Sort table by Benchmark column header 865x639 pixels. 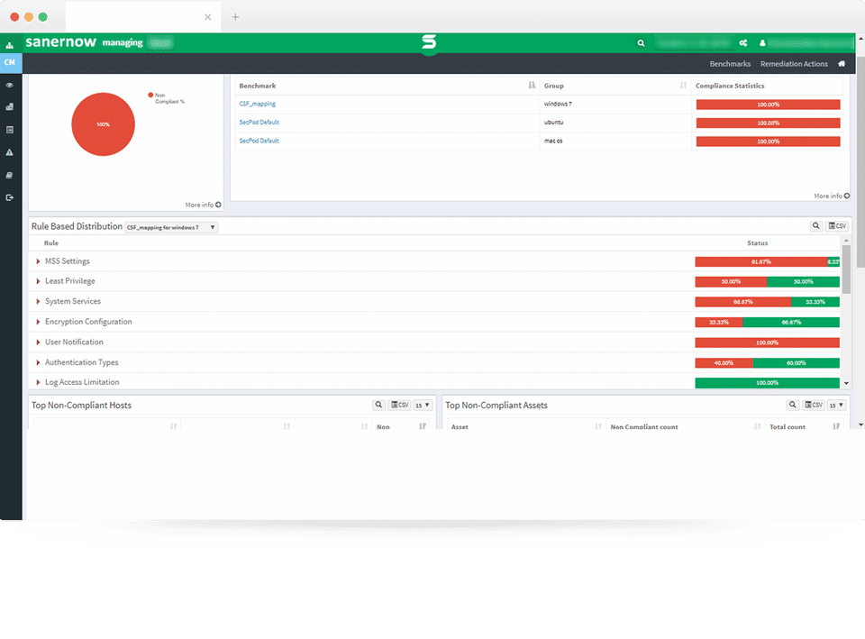(x=258, y=86)
